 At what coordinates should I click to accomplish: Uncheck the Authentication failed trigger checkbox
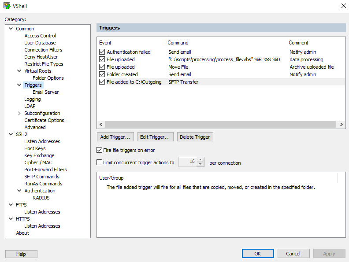click(x=102, y=52)
